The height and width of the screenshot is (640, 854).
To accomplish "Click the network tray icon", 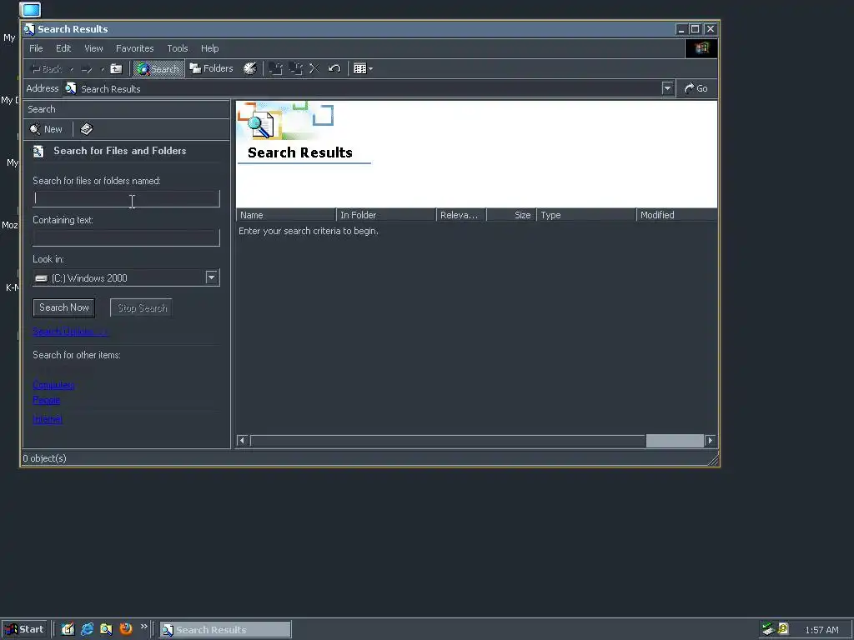I will [768, 629].
